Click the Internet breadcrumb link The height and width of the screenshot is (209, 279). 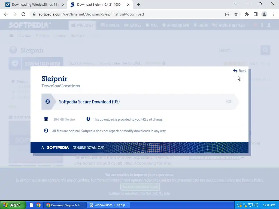click(x=60, y=36)
